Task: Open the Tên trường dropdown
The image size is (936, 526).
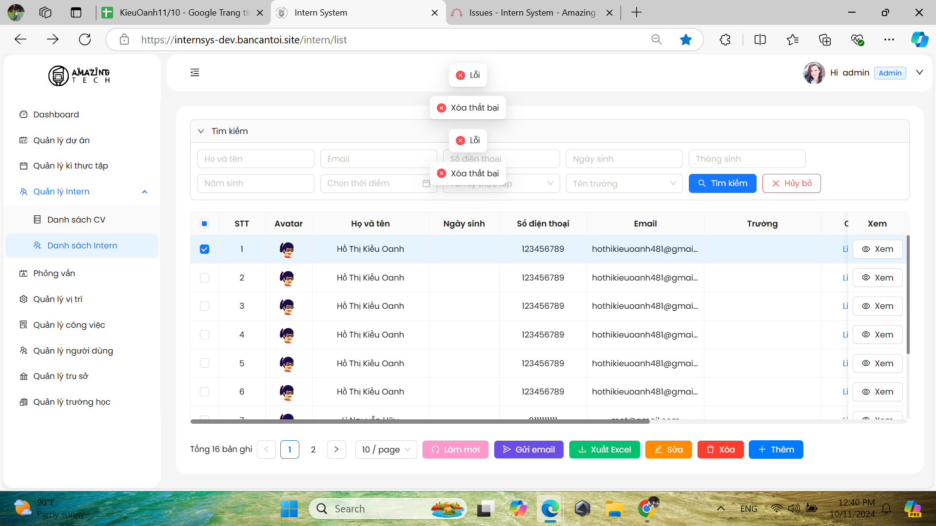Action: [624, 184]
